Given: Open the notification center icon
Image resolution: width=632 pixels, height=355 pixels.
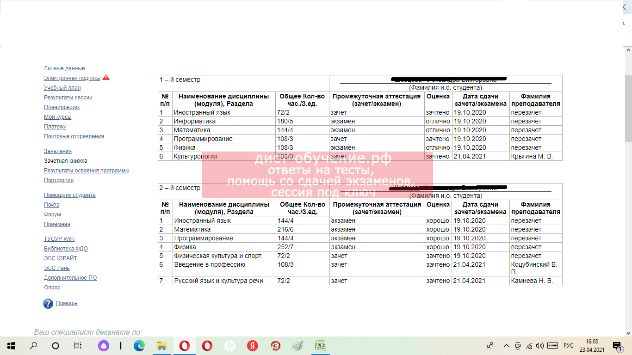Looking at the screenshot, I should 616,346.
